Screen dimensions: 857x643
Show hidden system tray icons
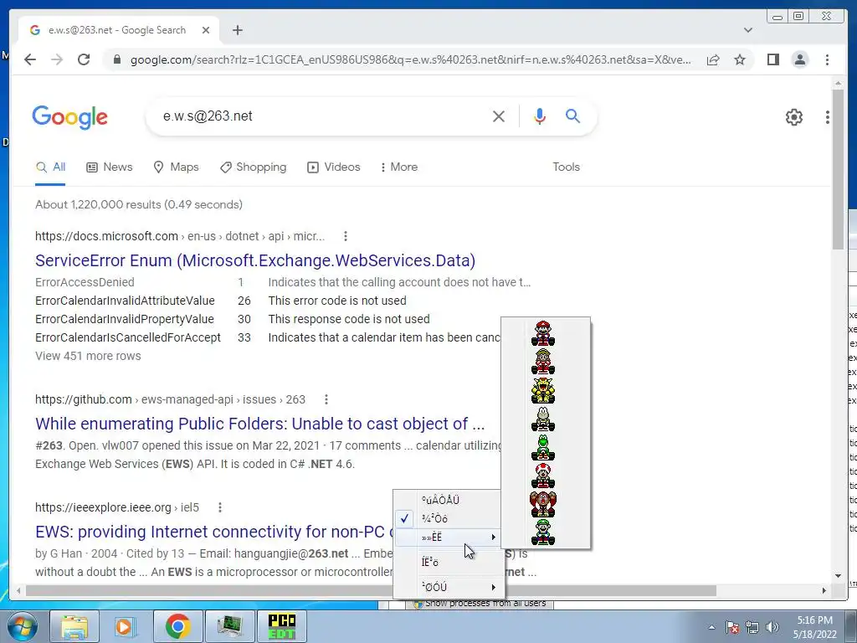pyautogui.click(x=711, y=627)
